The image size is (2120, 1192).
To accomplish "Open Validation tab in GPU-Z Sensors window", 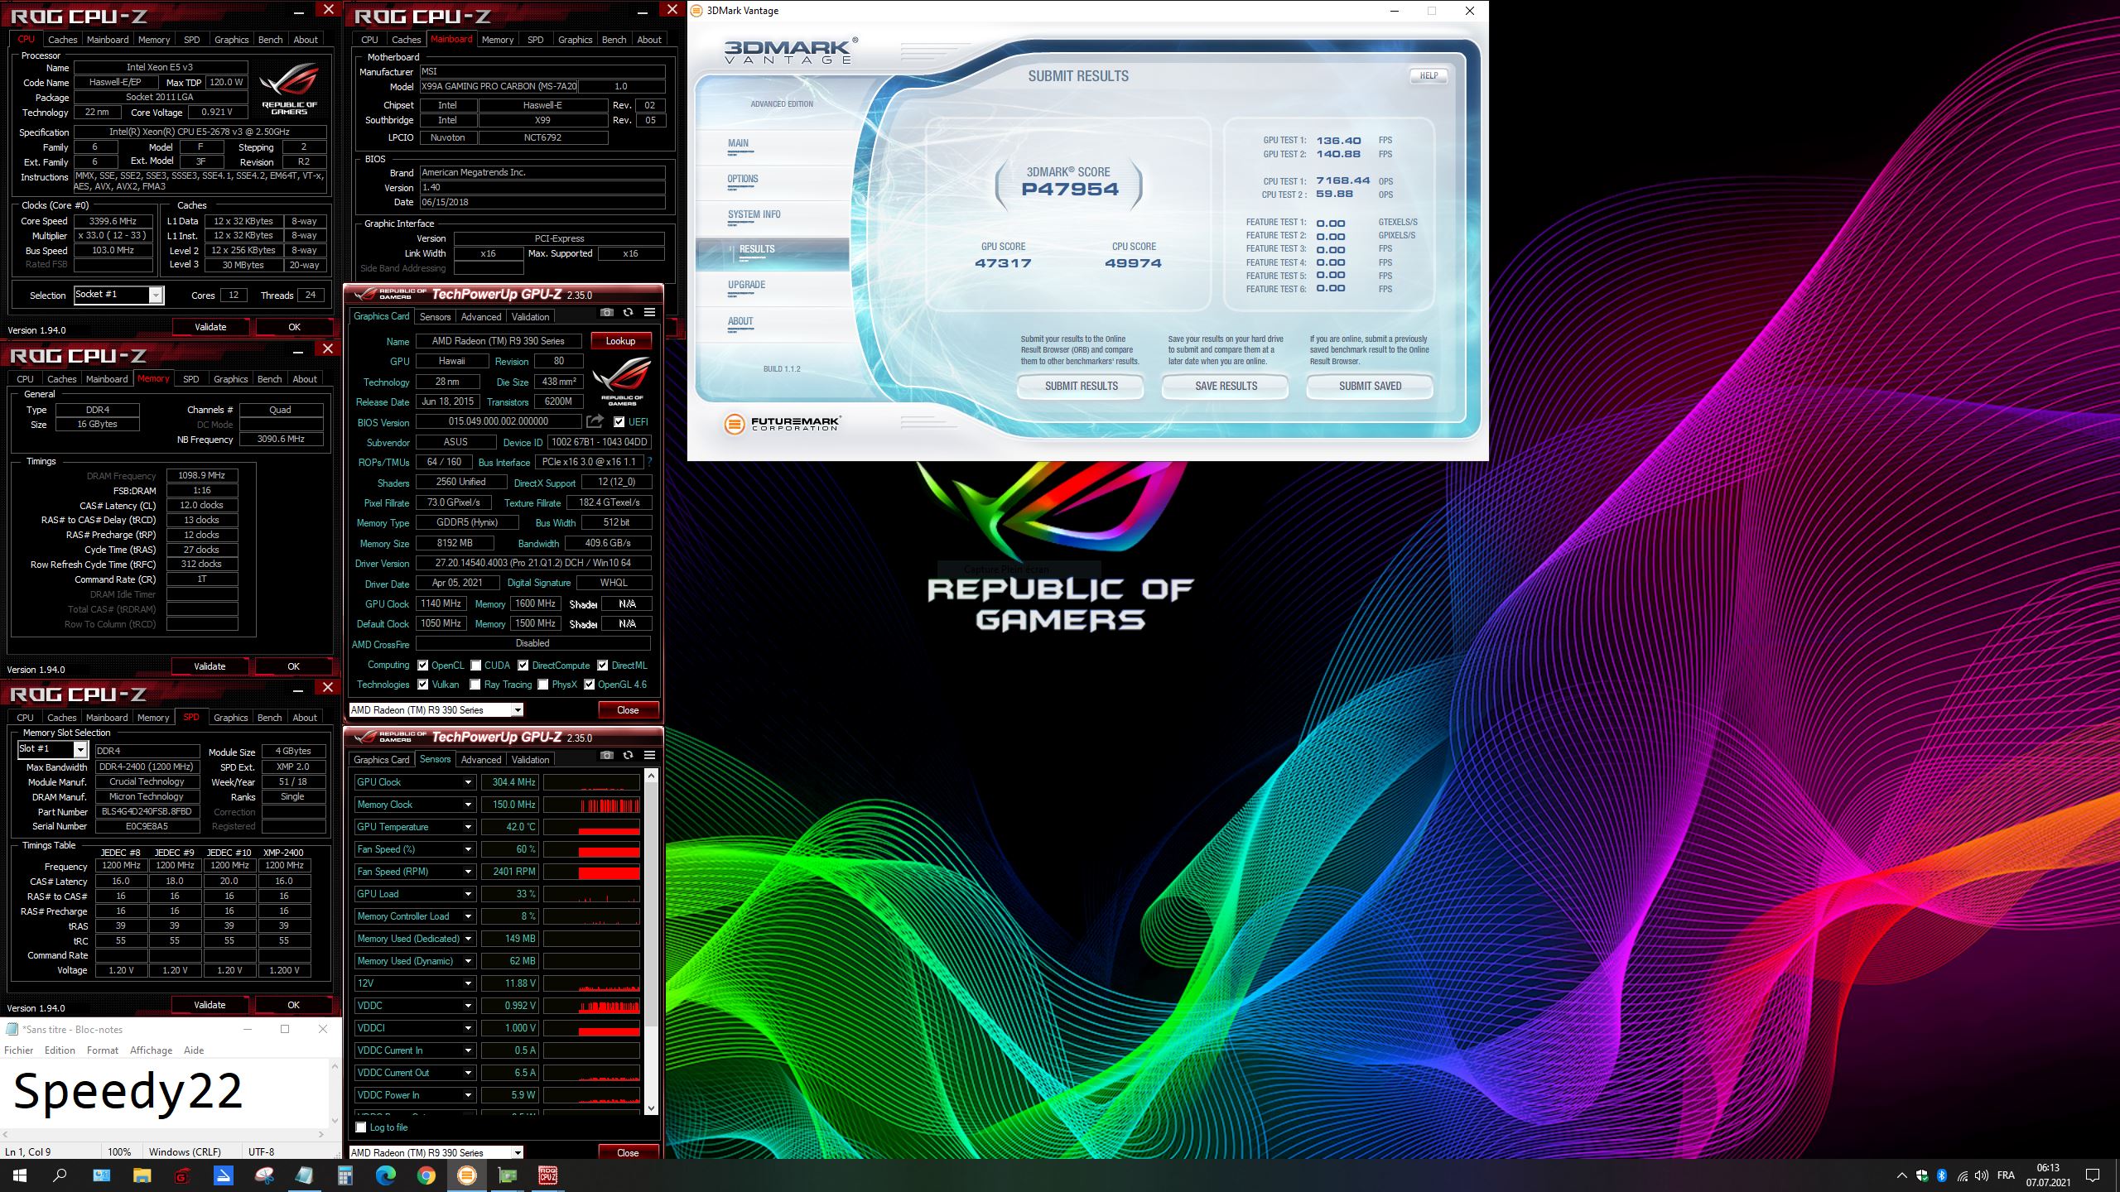I will tap(530, 760).
